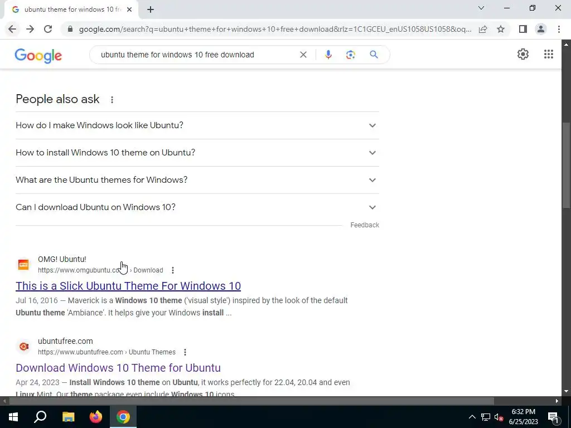Submit search with magnifier icon
Screen dimensions: 571x428
coord(374,55)
